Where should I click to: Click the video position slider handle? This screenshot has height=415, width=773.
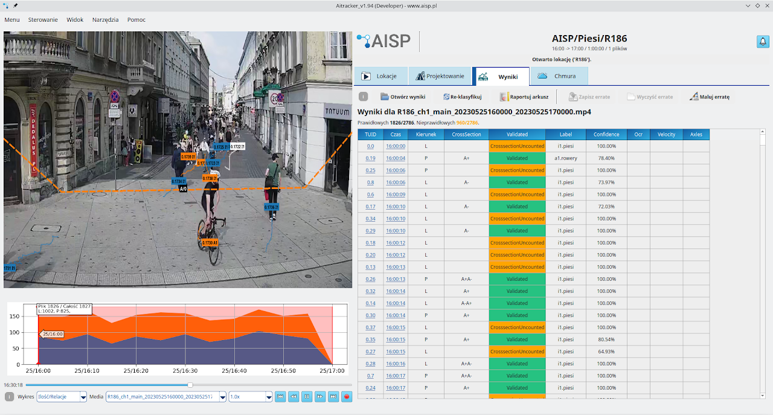click(x=190, y=385)
